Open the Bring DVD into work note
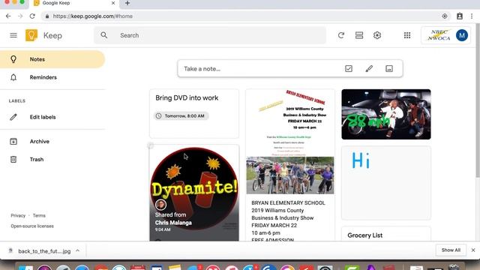Image resolution: width=480 pixels, height=270 pixels. click(x=194, y=113)
